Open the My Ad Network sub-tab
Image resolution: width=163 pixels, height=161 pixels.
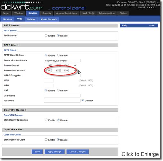point(49,19)
